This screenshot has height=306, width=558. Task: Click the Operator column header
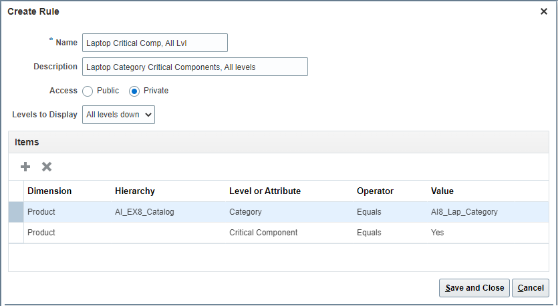pyautogui.click(x=375, y=191)
